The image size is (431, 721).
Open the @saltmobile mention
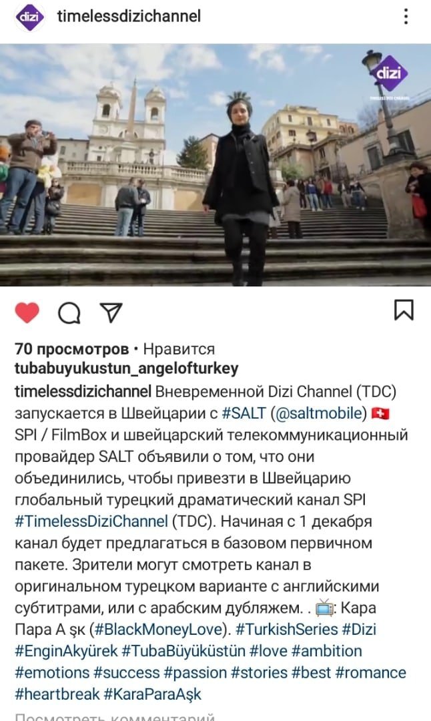[319, 413]
